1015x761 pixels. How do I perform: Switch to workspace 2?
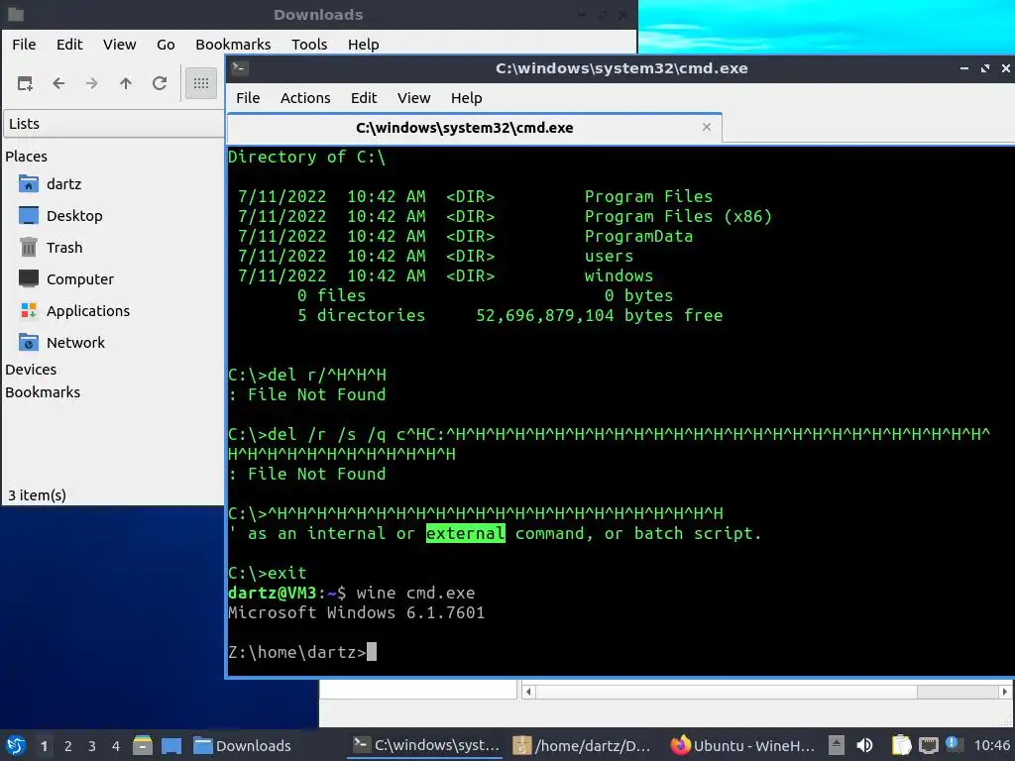tap(68, 746)
